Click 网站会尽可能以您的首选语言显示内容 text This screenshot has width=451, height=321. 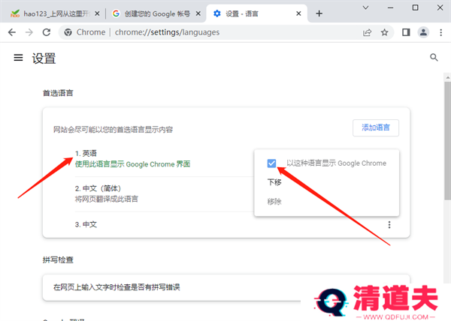coord(113,130)
